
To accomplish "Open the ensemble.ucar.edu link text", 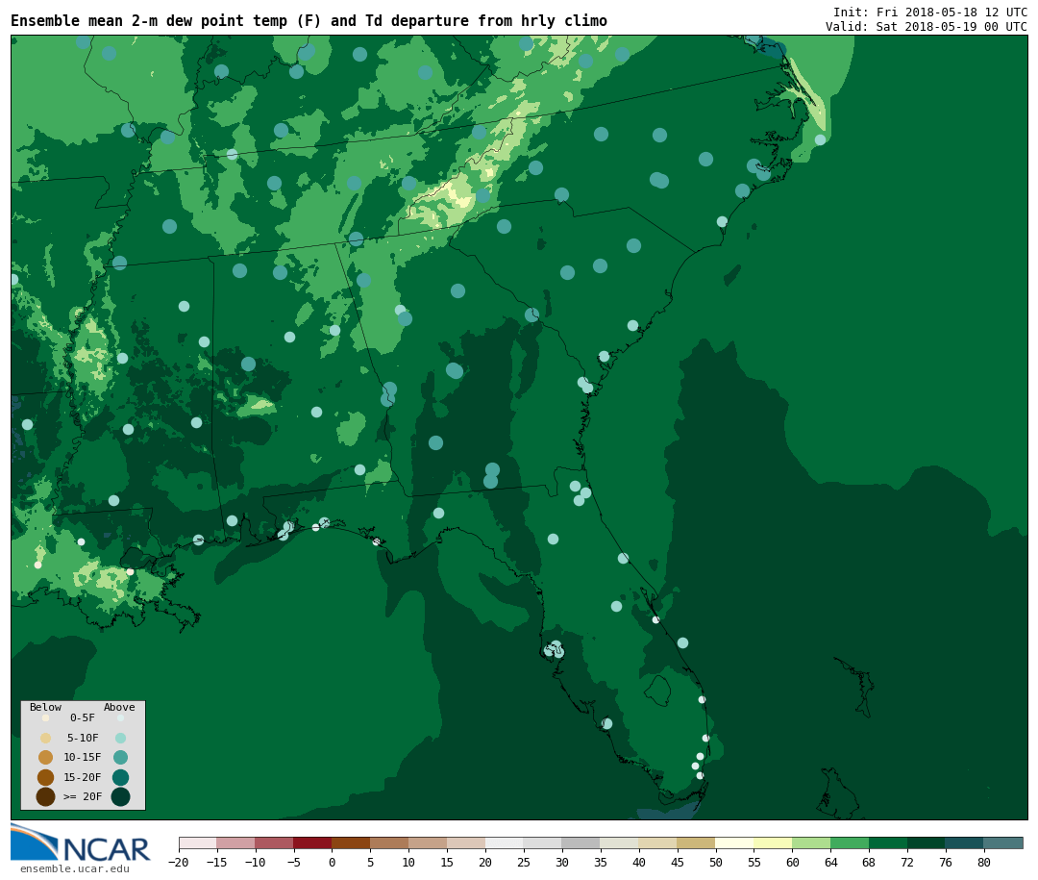I will tap(75, 868).
